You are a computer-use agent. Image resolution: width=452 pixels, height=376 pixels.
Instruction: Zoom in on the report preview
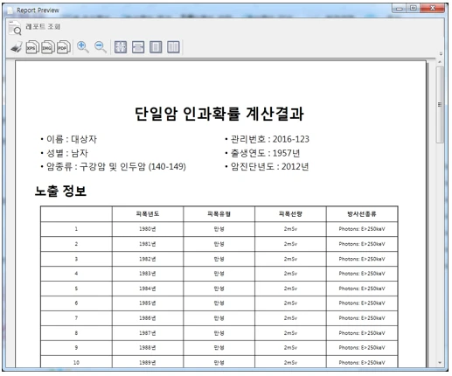coord(83,47)
